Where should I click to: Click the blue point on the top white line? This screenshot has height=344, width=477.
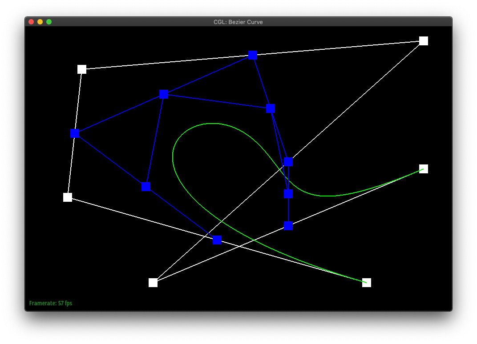252,55
